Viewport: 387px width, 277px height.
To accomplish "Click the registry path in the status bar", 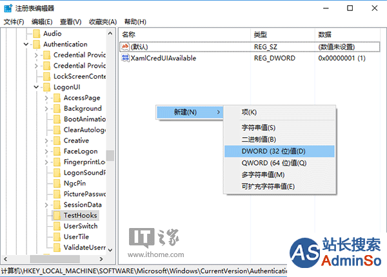I will coord(144,271).
